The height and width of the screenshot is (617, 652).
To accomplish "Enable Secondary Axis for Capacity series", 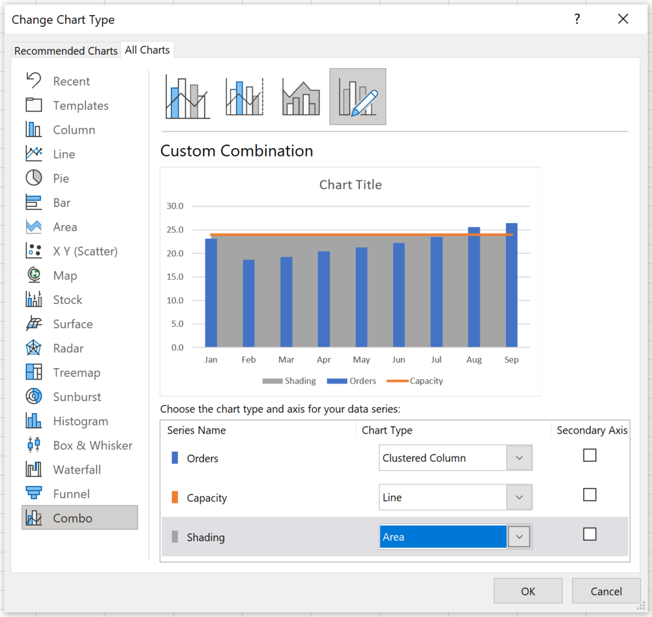I will 589,494.
